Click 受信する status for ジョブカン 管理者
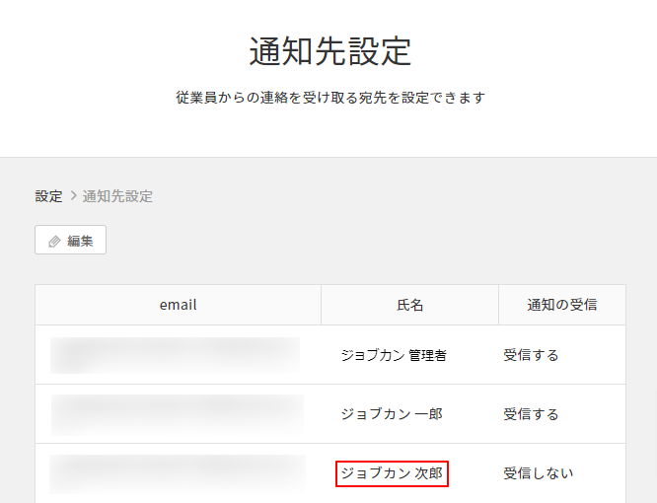Viewport: 657px width, 503px height. click(531, 355)
